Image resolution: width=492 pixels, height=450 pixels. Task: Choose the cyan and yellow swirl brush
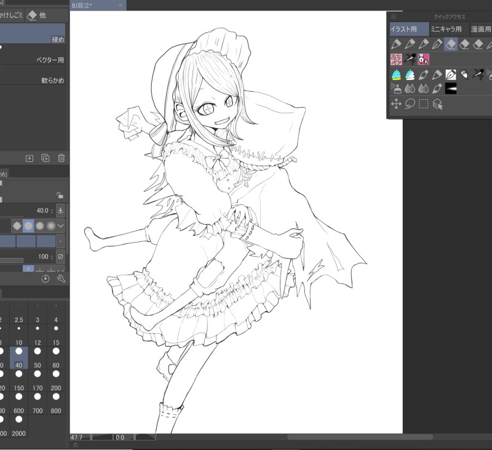tap(396, 74)
